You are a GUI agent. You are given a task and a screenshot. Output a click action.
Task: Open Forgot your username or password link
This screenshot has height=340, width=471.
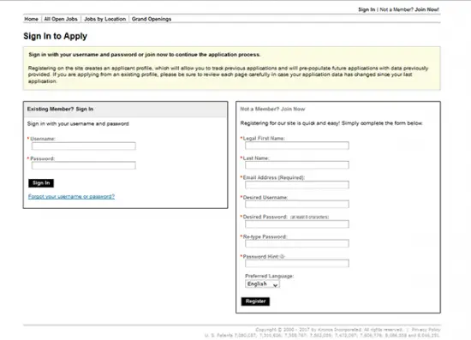tap(71, 196)
